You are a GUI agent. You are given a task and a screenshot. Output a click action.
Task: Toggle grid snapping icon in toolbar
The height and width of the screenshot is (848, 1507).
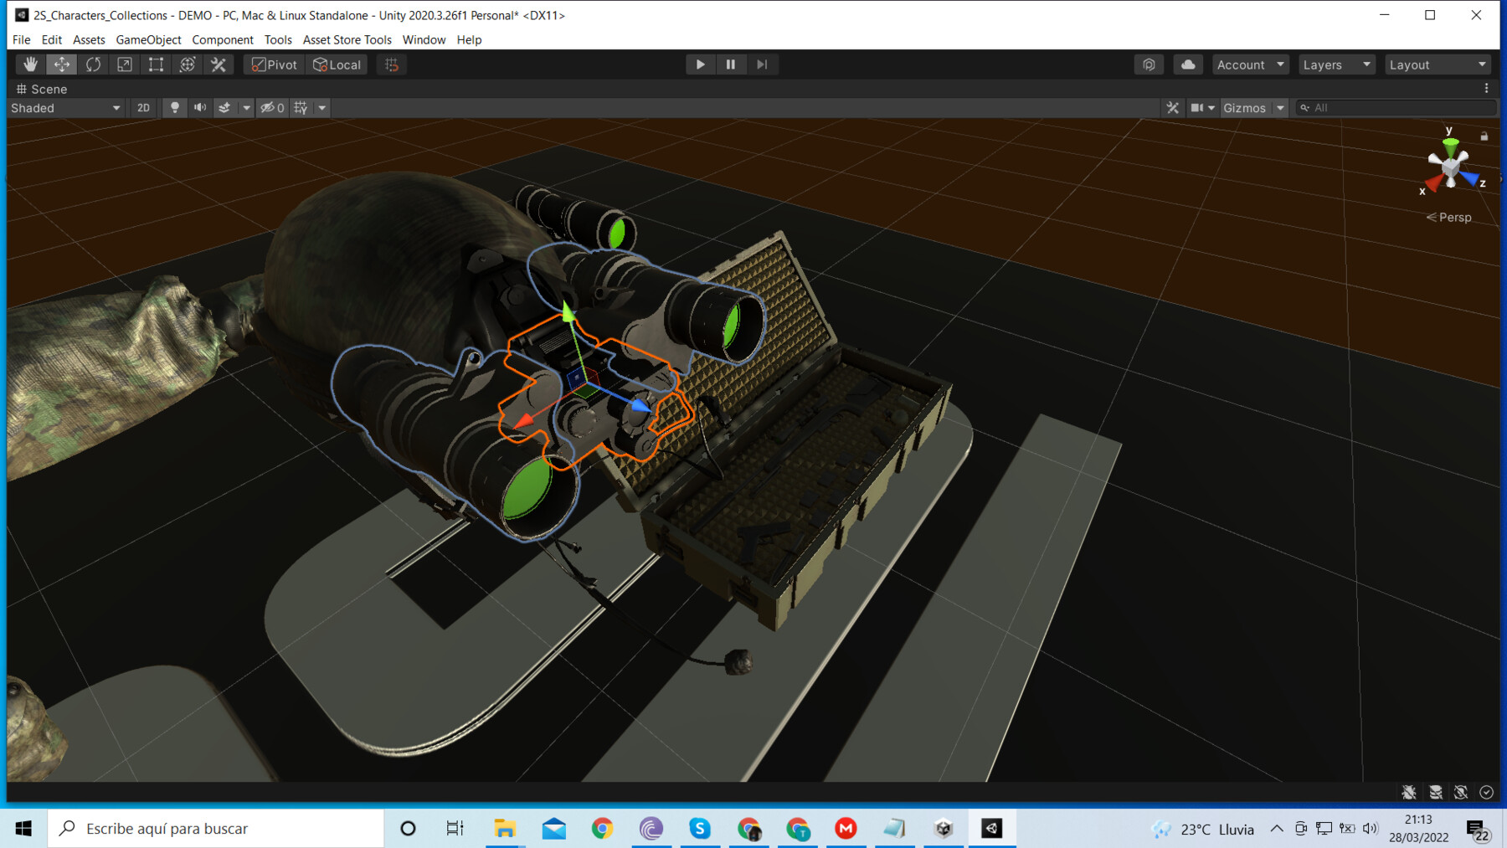[392, 64]
